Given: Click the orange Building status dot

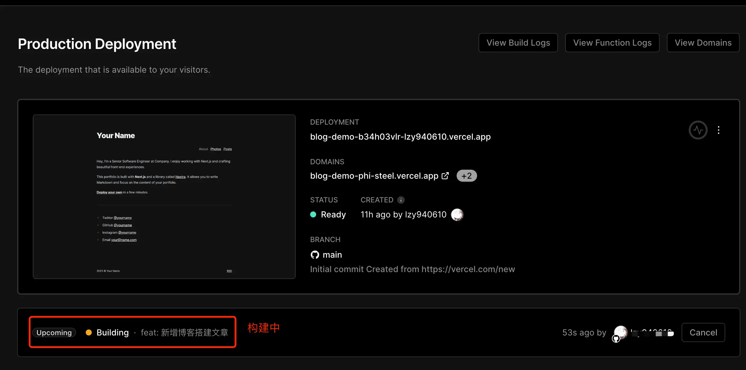Looking at the screenshot, I should 89,332.
